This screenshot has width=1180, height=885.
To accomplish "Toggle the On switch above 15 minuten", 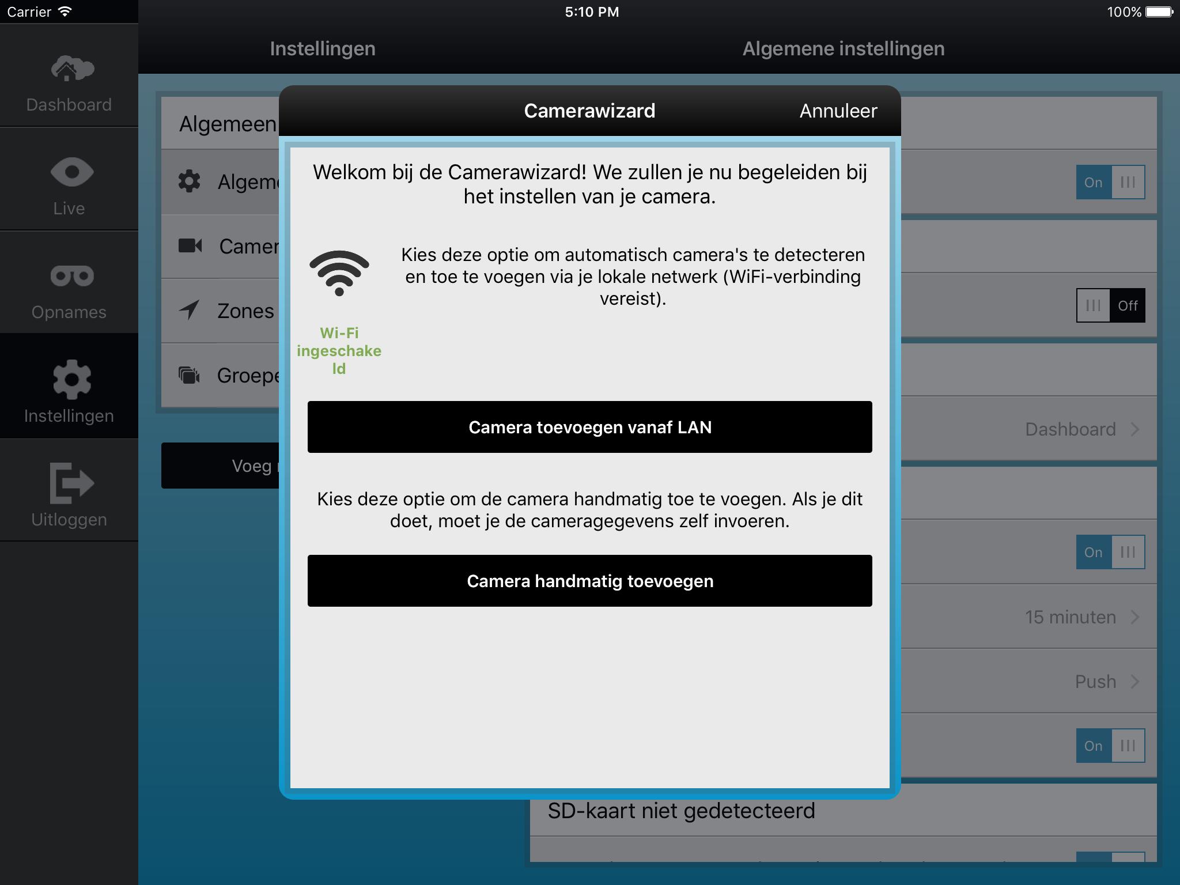I will [1110, 552].
